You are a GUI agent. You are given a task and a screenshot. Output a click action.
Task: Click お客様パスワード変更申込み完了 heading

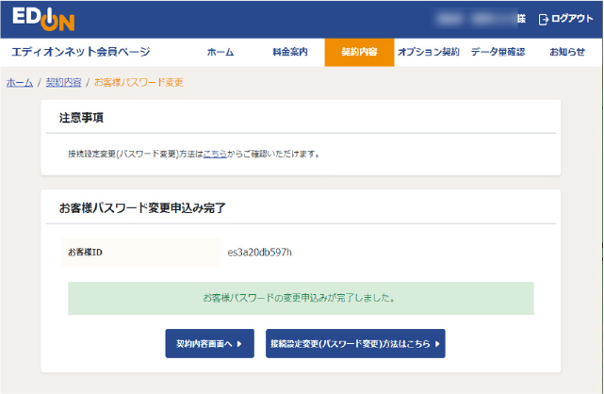coord(142,208)
